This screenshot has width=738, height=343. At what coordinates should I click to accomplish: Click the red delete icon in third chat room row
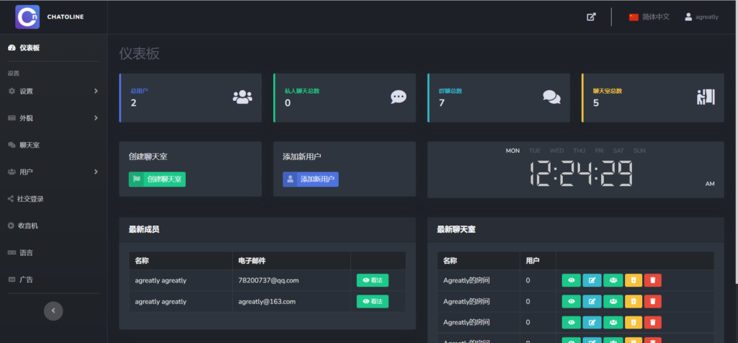(x=653, y=322)
